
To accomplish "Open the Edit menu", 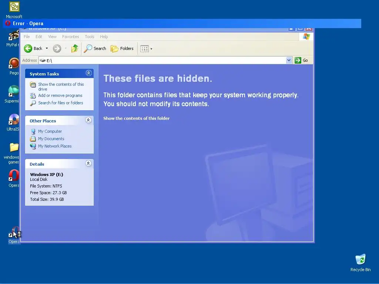I will [x=38, y=37].
